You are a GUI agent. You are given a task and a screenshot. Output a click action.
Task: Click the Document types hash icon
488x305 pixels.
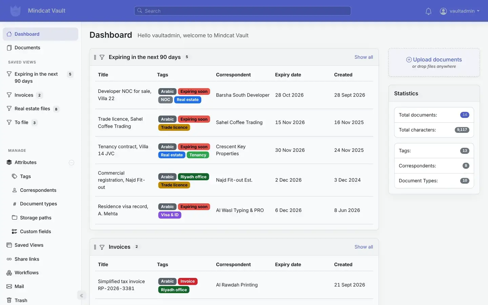coord(15,204)
